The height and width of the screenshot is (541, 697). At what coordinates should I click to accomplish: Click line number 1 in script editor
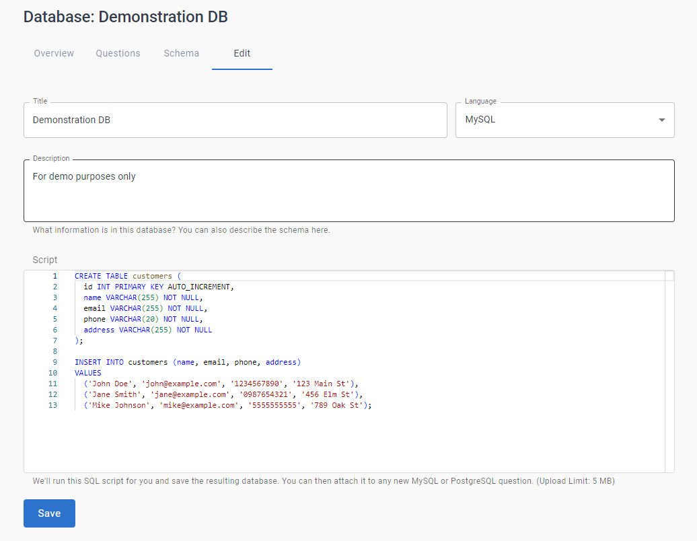pyautogui.click(x=55, y=276)
